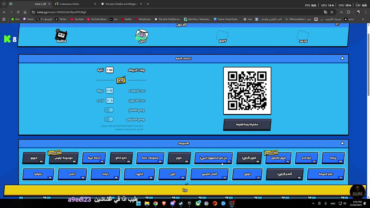
Task: Reload the Kalak page
Action: (18, 12)
